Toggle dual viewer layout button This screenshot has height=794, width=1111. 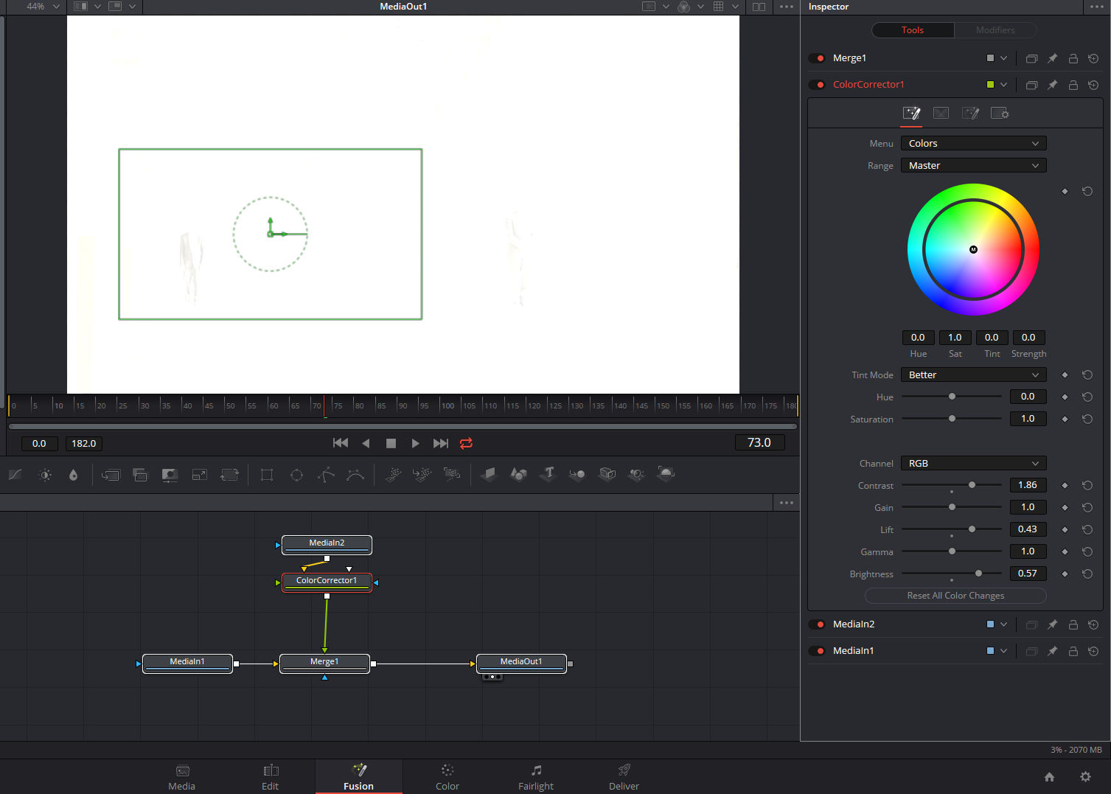[759, 7]
